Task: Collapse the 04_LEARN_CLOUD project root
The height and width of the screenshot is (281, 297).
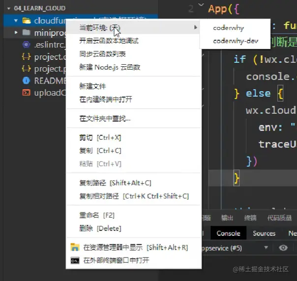Action: (x=9, y=8)
